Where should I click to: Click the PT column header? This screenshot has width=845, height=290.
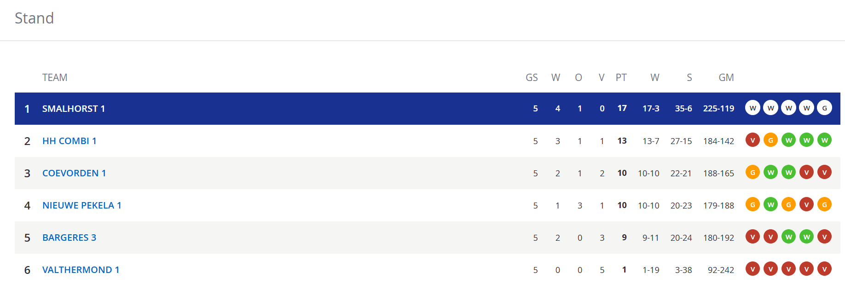pyautogui.click(x=621, y=77)
